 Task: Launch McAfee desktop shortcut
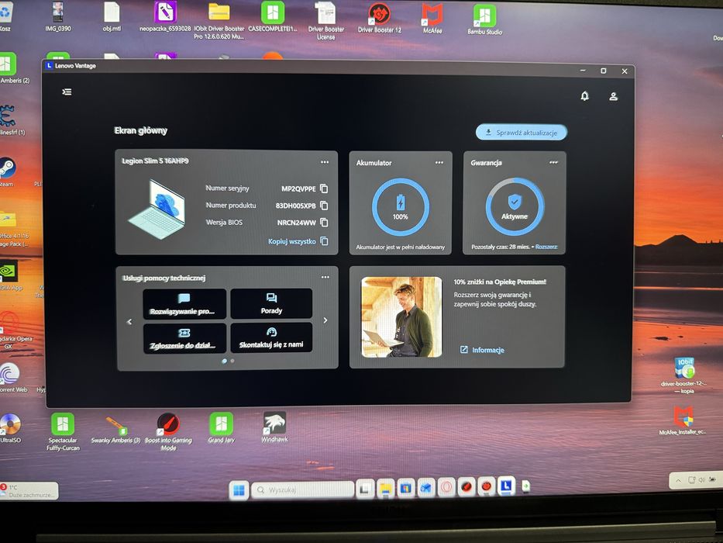(432, 19)
